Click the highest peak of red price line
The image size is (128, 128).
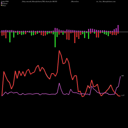[59, 51]
